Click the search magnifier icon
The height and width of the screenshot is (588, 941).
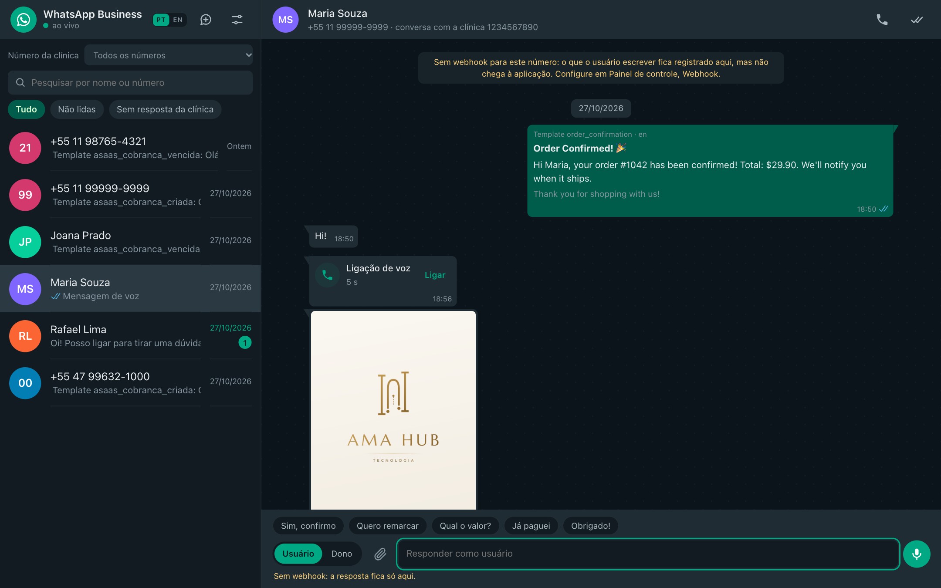[20, 82]
